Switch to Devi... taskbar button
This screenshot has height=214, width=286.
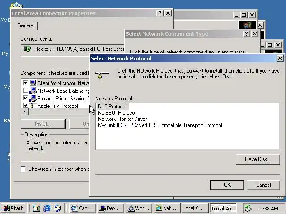pos(110,208)
